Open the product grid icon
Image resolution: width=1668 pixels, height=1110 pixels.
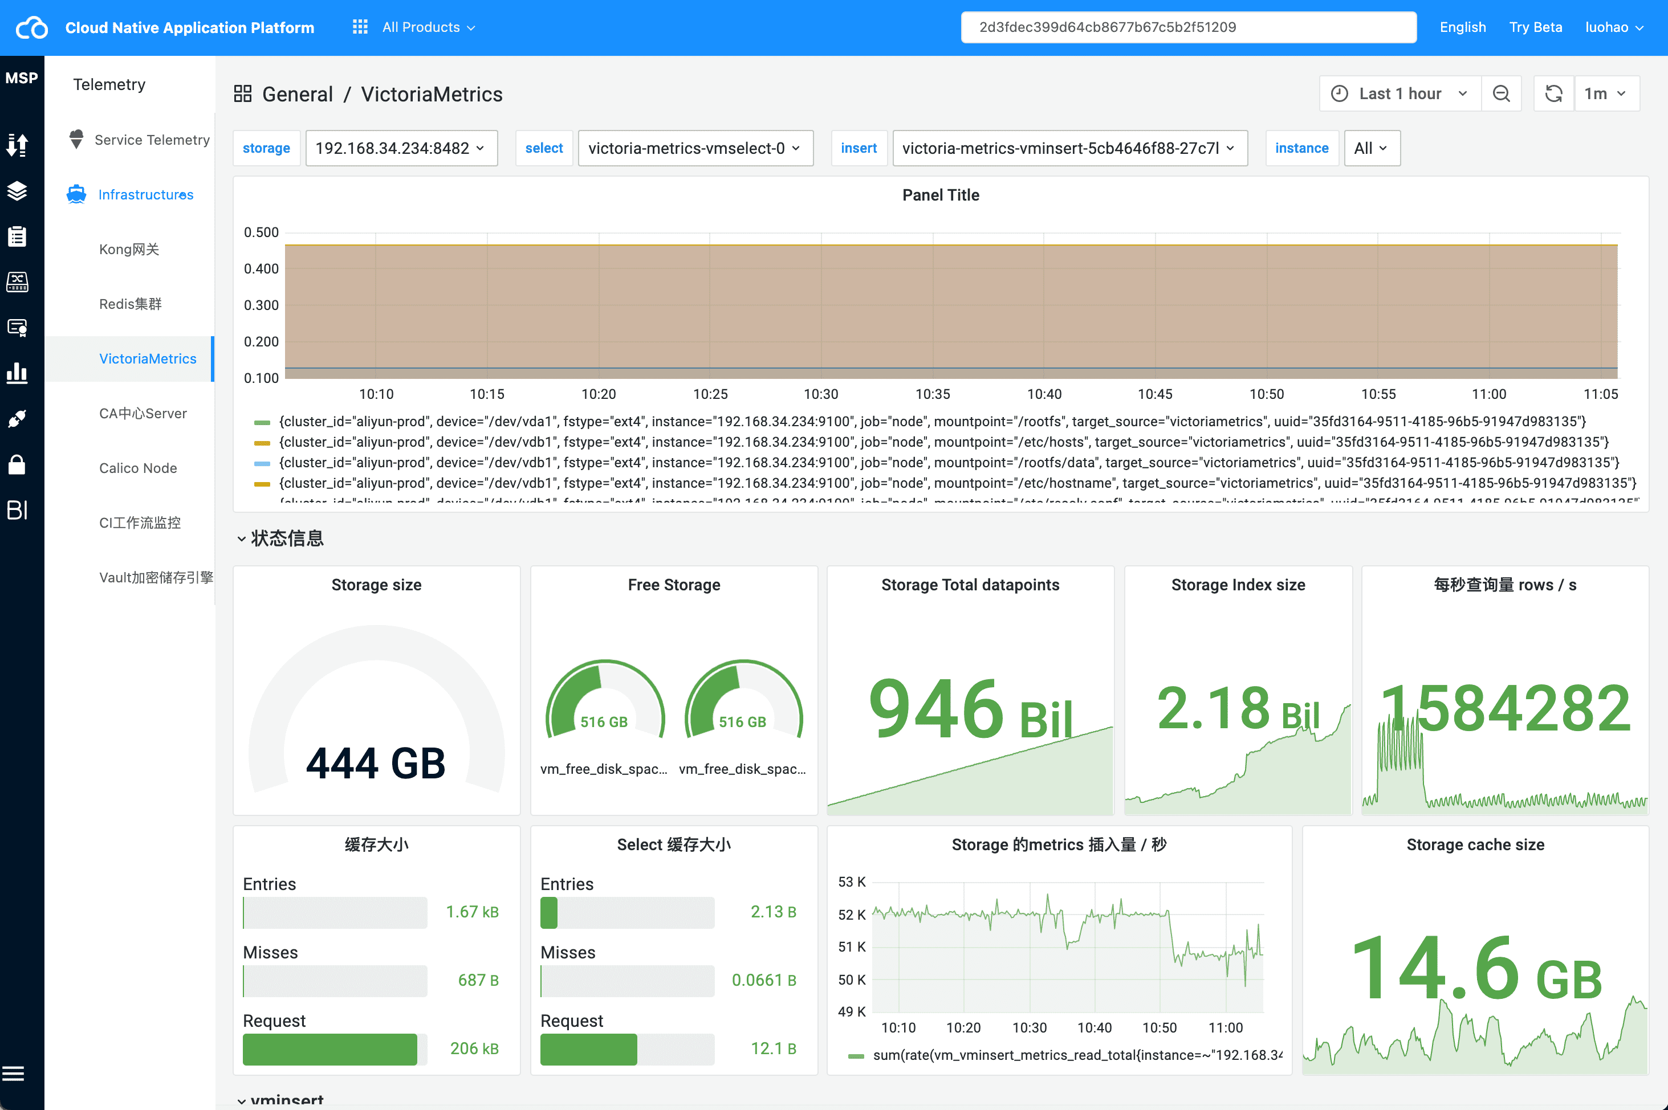[360, 27]
